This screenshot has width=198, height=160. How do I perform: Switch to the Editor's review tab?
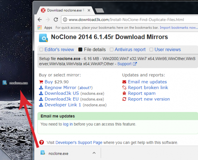click(x=59, y=50)
